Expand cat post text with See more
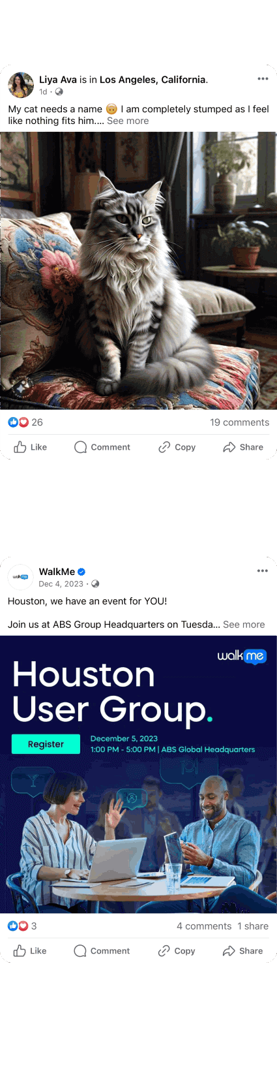 tap(128, 121)
